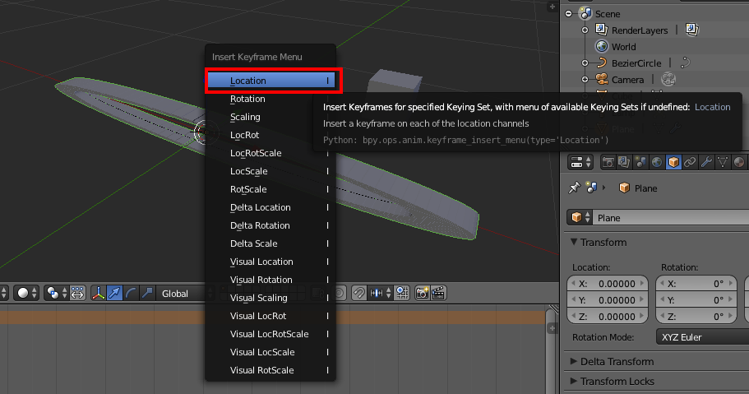Choose LocScale keyframe option

[x=270, y=171]
